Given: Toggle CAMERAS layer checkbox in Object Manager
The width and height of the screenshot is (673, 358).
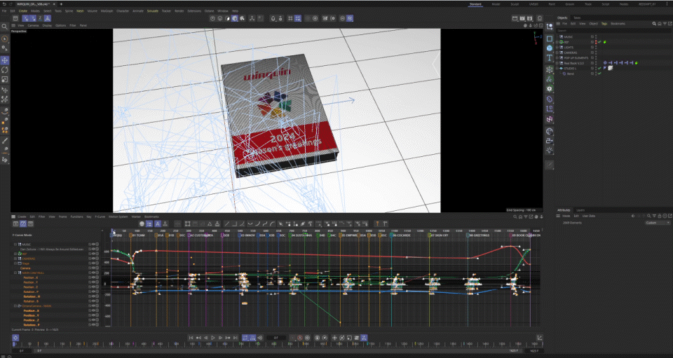Looking at the screenshot, I should click(x=592, y=53).
